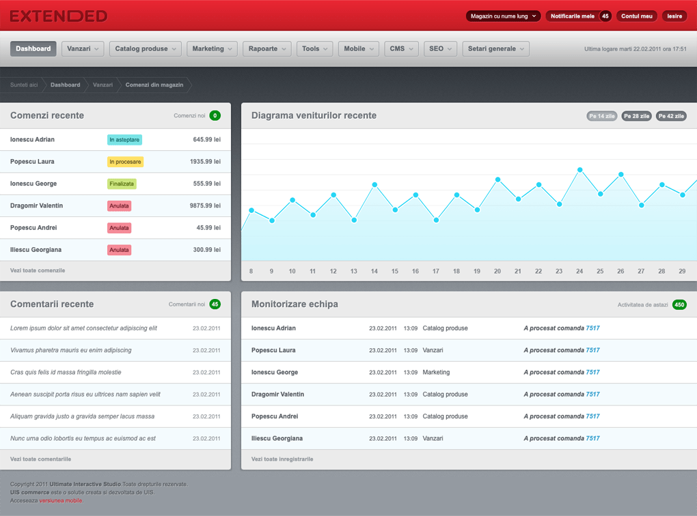Open Vezi toate comenzile link

(38, 270)
